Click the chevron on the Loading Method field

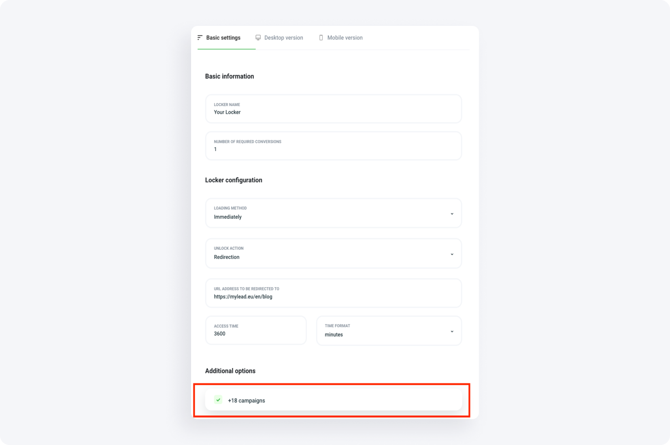pyautogui.click(x=452, y=213)
